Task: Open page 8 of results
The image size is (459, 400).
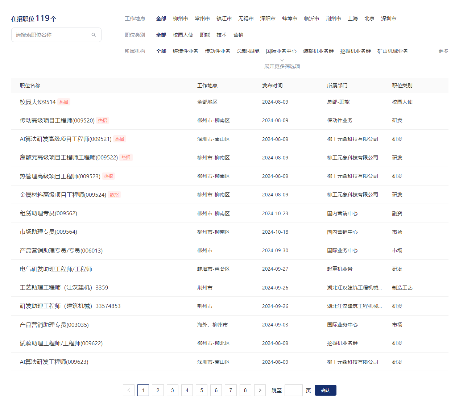Action: pyautogui.click(x=245, y=390)
